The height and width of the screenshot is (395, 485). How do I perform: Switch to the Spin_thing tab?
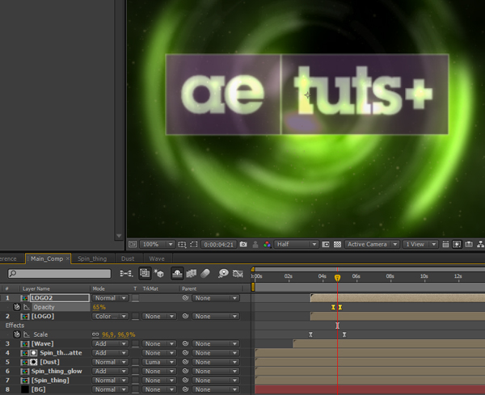(92, 258)
